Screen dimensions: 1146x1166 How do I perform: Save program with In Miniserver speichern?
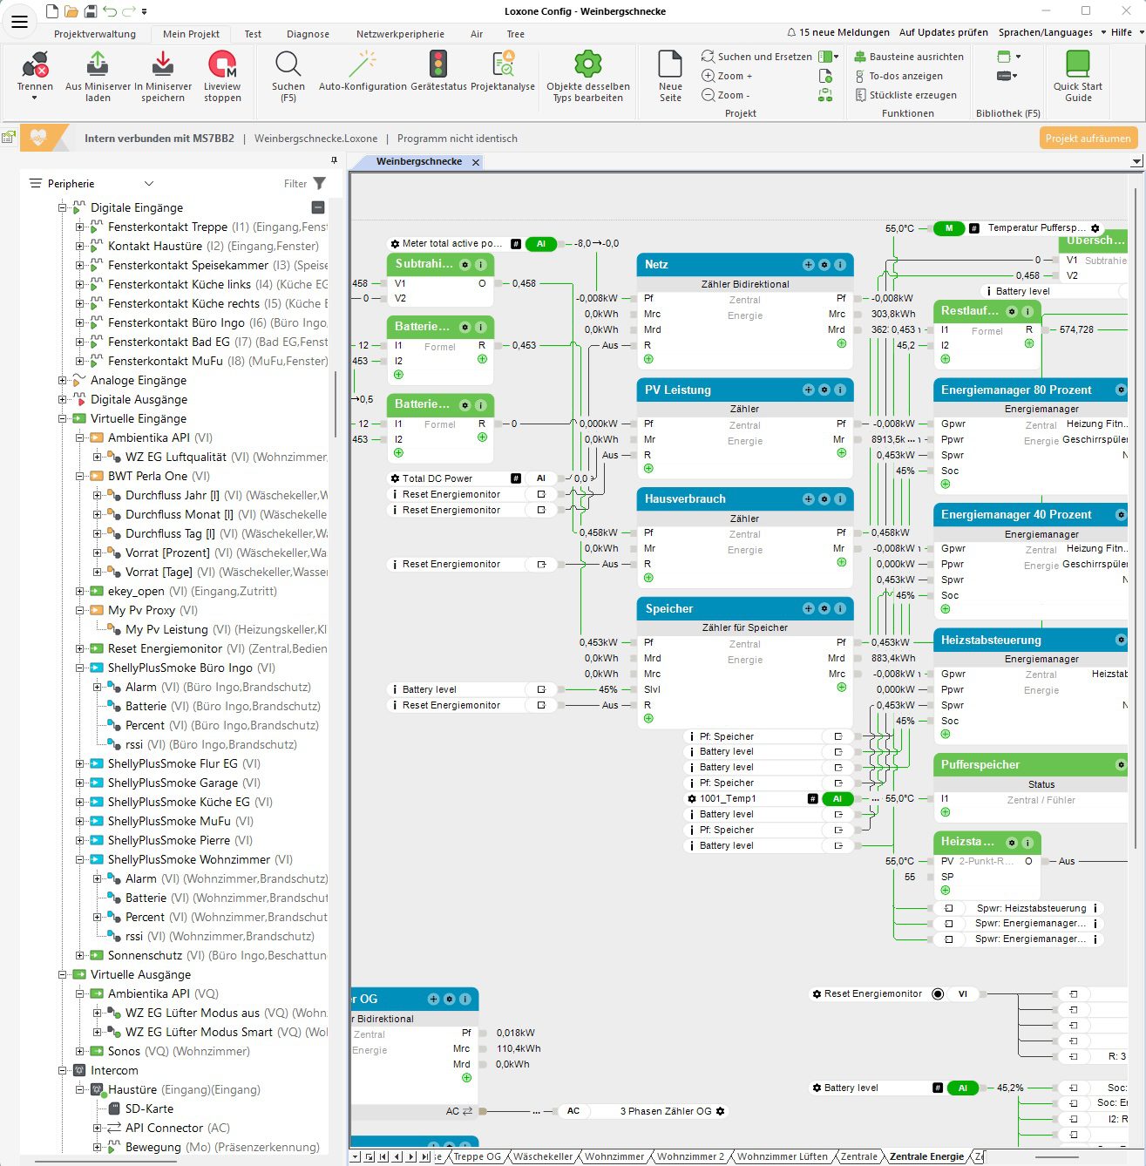(163, 66)
